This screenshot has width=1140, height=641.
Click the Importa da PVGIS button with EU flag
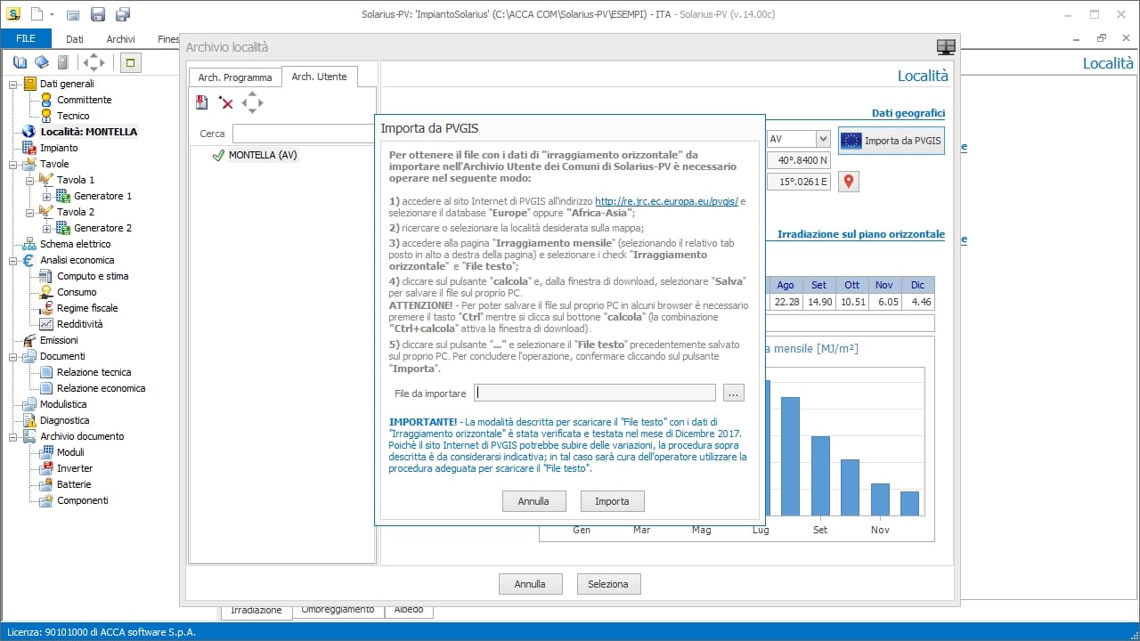[892, 140]
